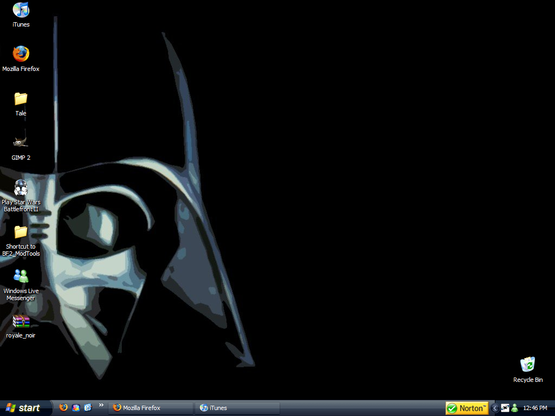
Task: Open Messenger green buddy tray icon
Action: [515, 408]
